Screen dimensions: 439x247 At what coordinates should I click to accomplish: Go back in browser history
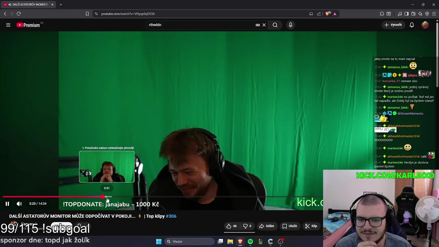(x=5, y=14)
